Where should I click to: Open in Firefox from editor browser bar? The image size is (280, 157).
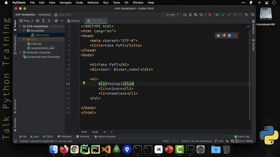(x=224, y=36)
